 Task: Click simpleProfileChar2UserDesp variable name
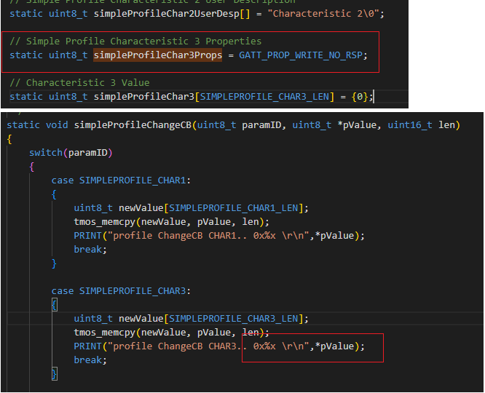pyautogui.click(x=167, y=14)
